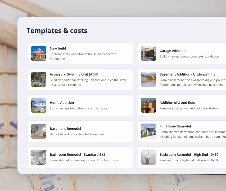This screenshot has width=226, height=191.
Task: Click 'Demolish and renovate a full basement' text
Action: coord(77,134)
